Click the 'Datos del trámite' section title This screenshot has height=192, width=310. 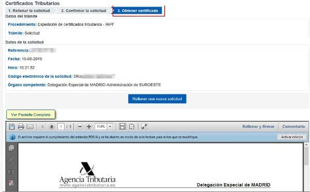point(21,16)
